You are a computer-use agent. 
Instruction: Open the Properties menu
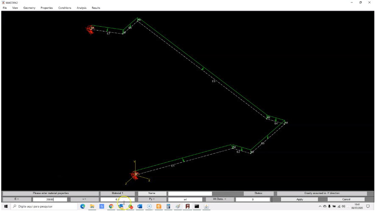point(47,8)
